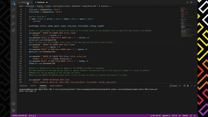Close the Library.xml tab
Viewport: 208px width, 117px height.
[31, 2]
